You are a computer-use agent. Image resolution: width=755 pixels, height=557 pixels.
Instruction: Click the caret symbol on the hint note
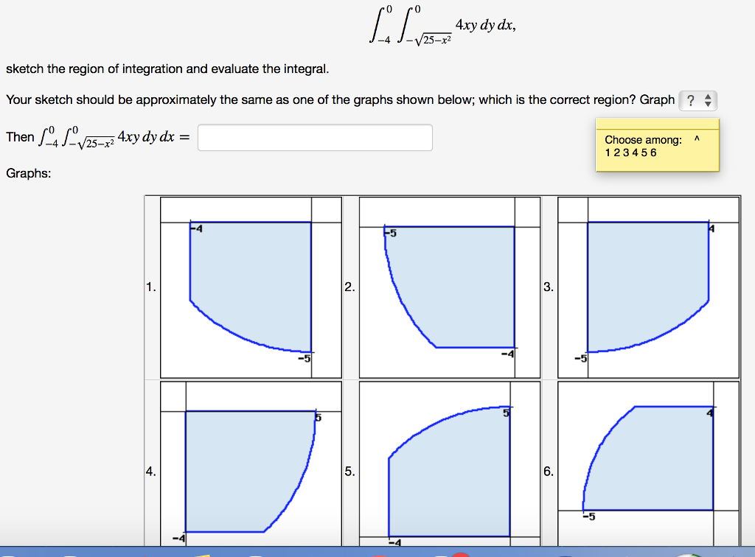pyautogui.click(x=697, y=138)
